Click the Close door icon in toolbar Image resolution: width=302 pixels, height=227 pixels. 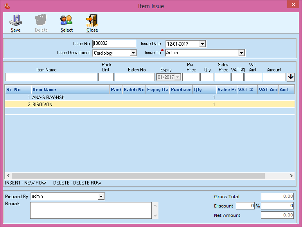tap(92, 20)
